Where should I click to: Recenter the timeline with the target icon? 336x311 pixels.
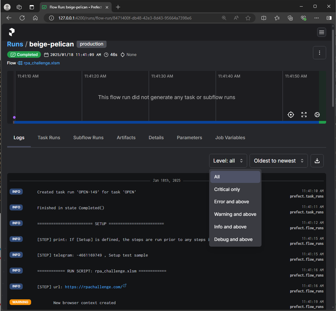[x=291, y=115]
